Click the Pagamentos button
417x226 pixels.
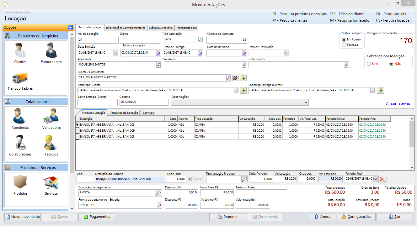(x=97, y=217)
